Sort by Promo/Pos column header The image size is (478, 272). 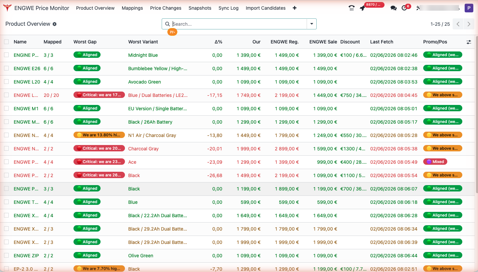(435, 42)
